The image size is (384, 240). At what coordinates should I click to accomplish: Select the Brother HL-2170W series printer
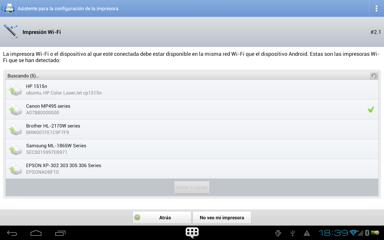tap(192, 129)
